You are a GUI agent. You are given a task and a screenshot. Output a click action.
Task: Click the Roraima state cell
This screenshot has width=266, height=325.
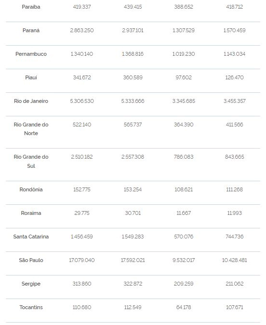pyautogui.click(x=31, y=213)
